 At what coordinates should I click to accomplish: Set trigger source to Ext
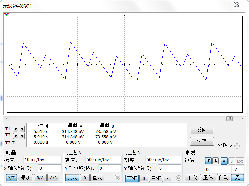[240, 161]
